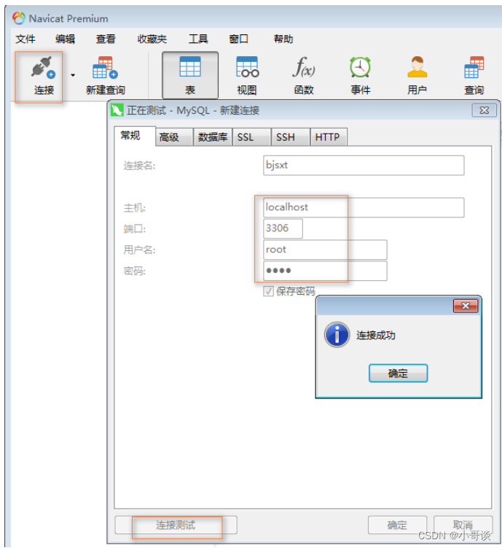The height and width of the screenshot is (548, 502).
Task: Click the username field containing root
Action: point(325,250)
